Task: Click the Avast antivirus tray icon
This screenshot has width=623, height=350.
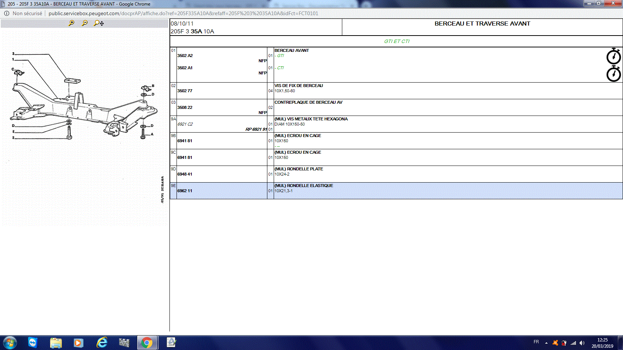Action: click(x=555, y=343)
